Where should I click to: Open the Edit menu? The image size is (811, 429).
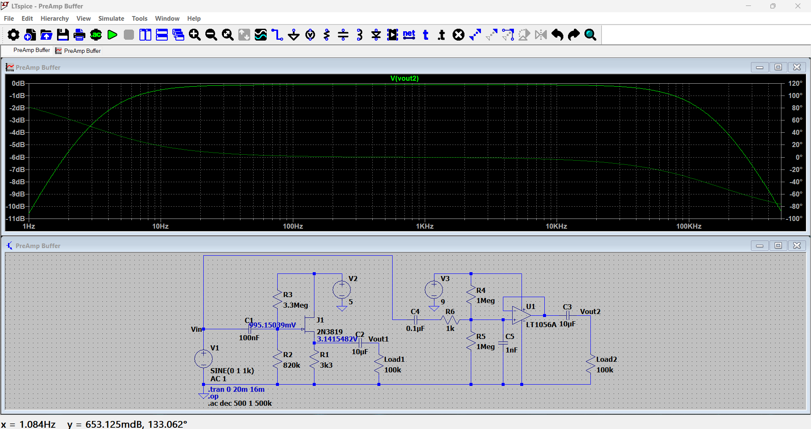[x=27, y=19]
